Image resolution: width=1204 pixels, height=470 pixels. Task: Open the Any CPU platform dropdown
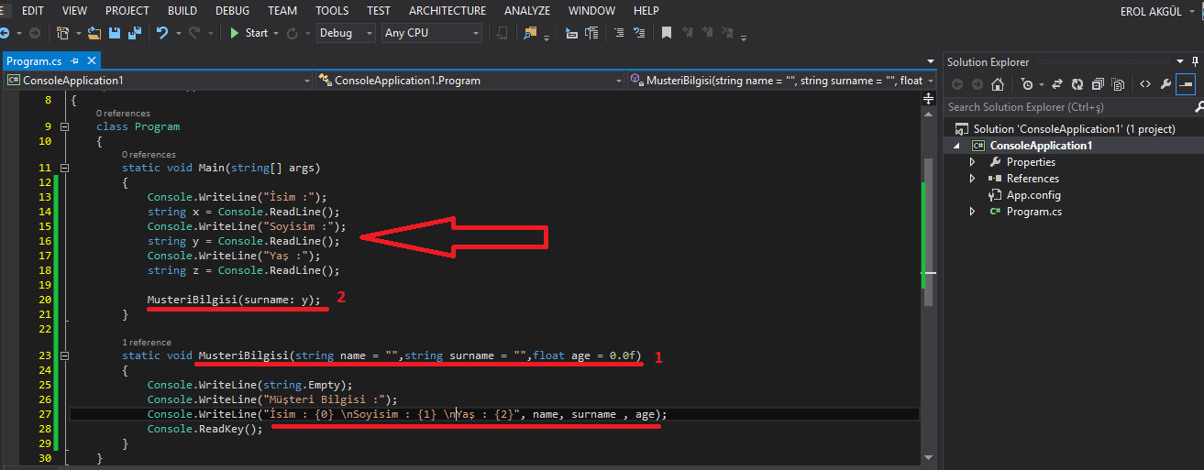tap(432, 33)
